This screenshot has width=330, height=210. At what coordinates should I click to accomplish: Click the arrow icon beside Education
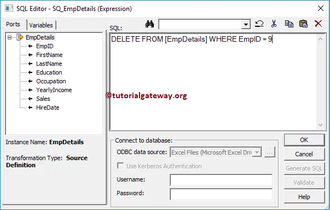point(30,72)
